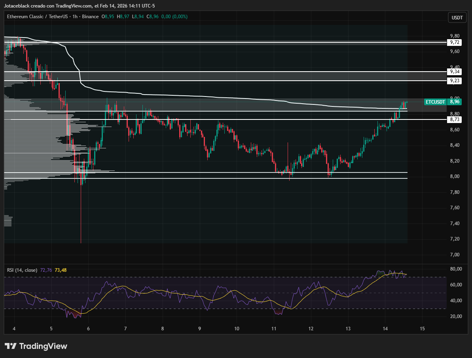Click date 6 on the time axis
The image size is (472, 358).
(x=88, y=329)
